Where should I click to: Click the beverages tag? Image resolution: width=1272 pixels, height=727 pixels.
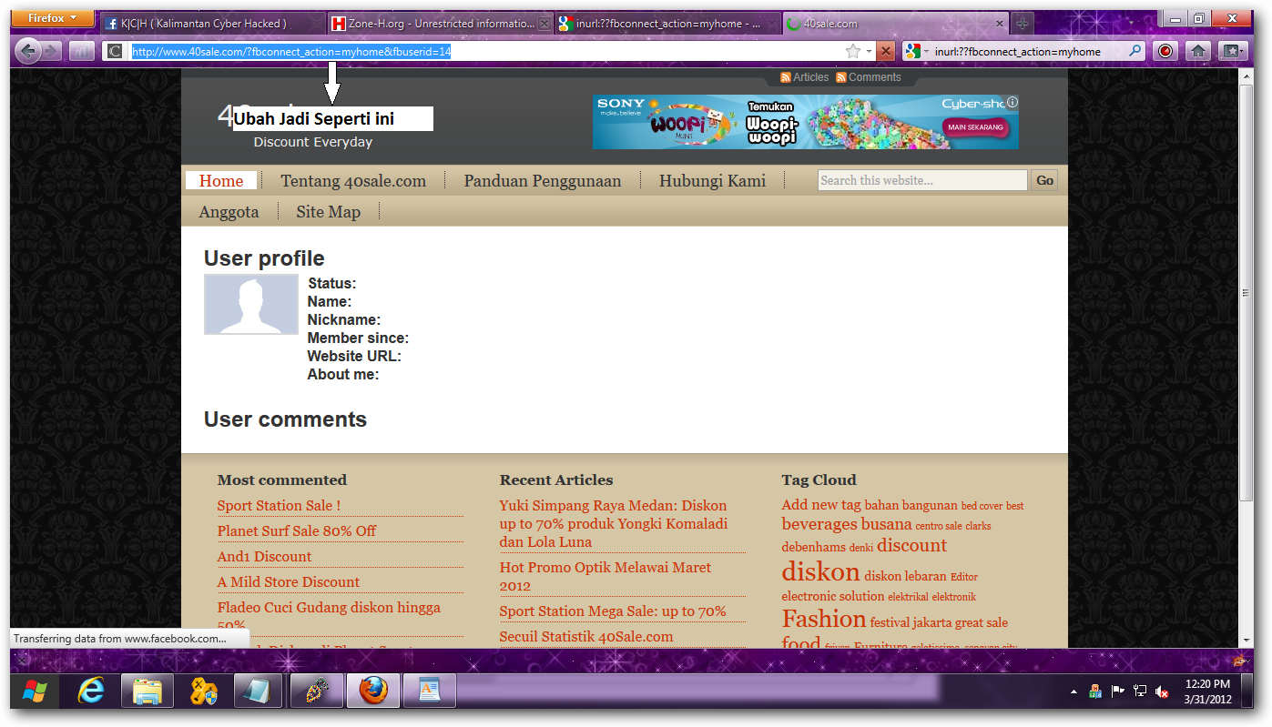819,524
